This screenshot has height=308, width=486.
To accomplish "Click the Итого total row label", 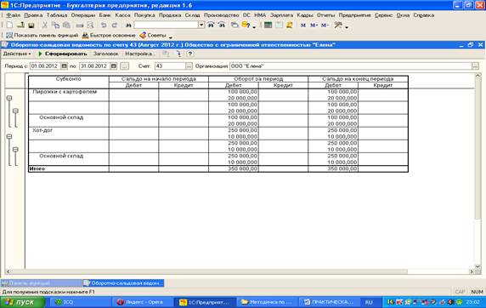I will pos(37,168).
